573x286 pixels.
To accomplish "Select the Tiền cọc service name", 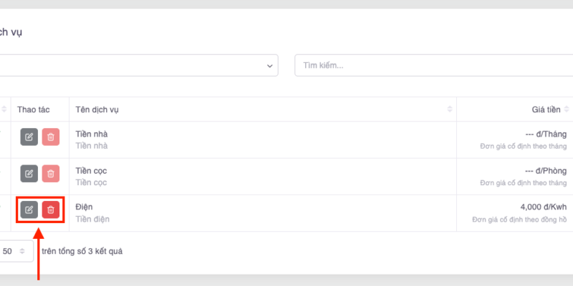I will click(91, 171).
